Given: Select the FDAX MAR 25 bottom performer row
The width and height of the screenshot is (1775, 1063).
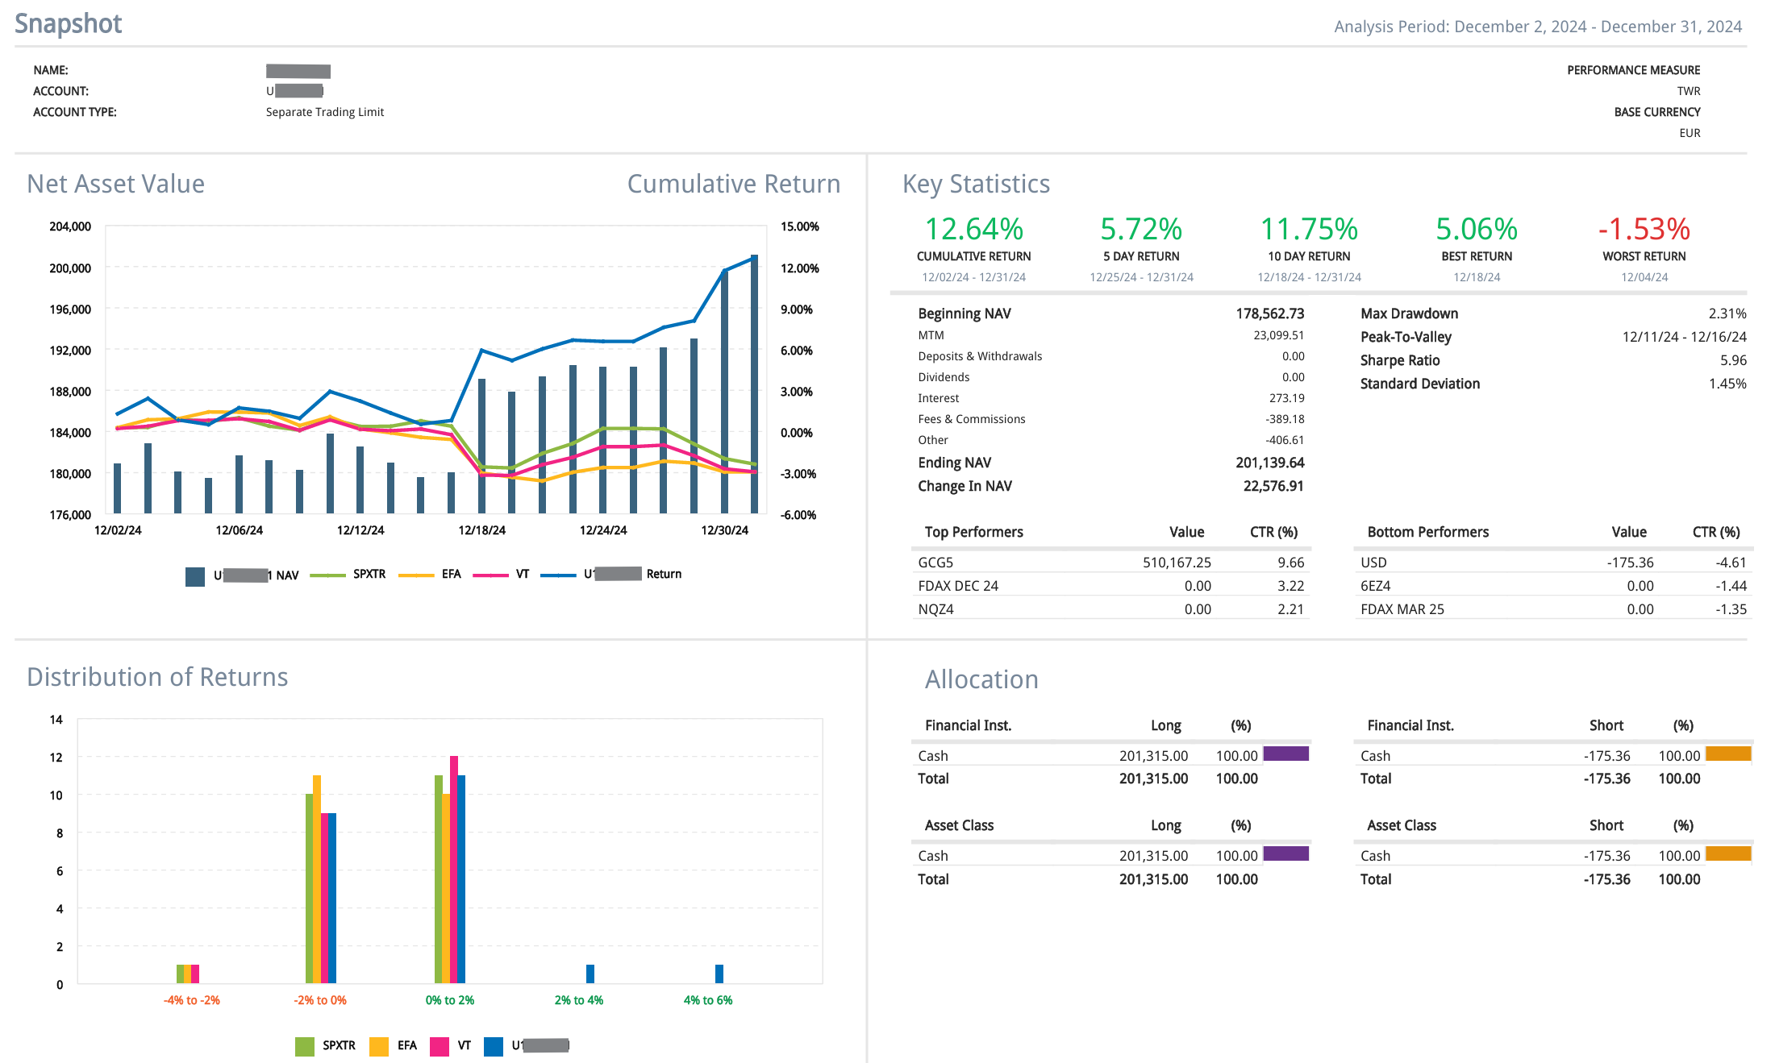Looking at the screenshot, I should click(1402, 609).
